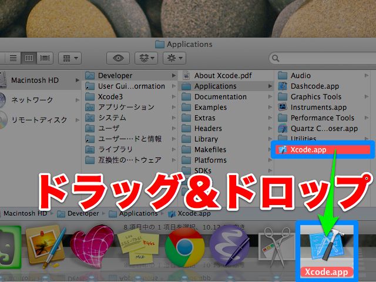The image size is (376, 282).
Task: Switch Finder to column view
Action: point(29,58)
